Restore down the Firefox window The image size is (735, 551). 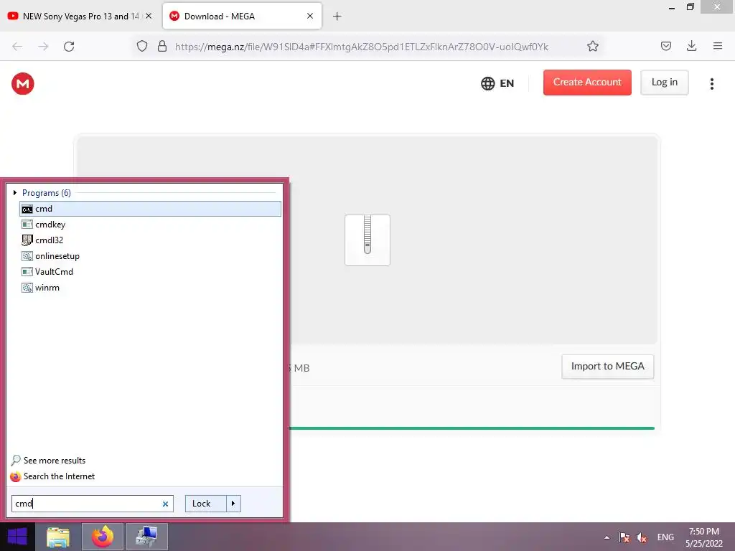[x=690, y=7]
